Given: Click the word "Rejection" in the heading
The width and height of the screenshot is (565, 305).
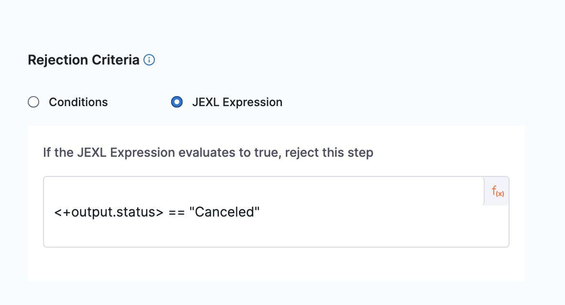Looking at the screenshot, I should (x=58, y=60).
